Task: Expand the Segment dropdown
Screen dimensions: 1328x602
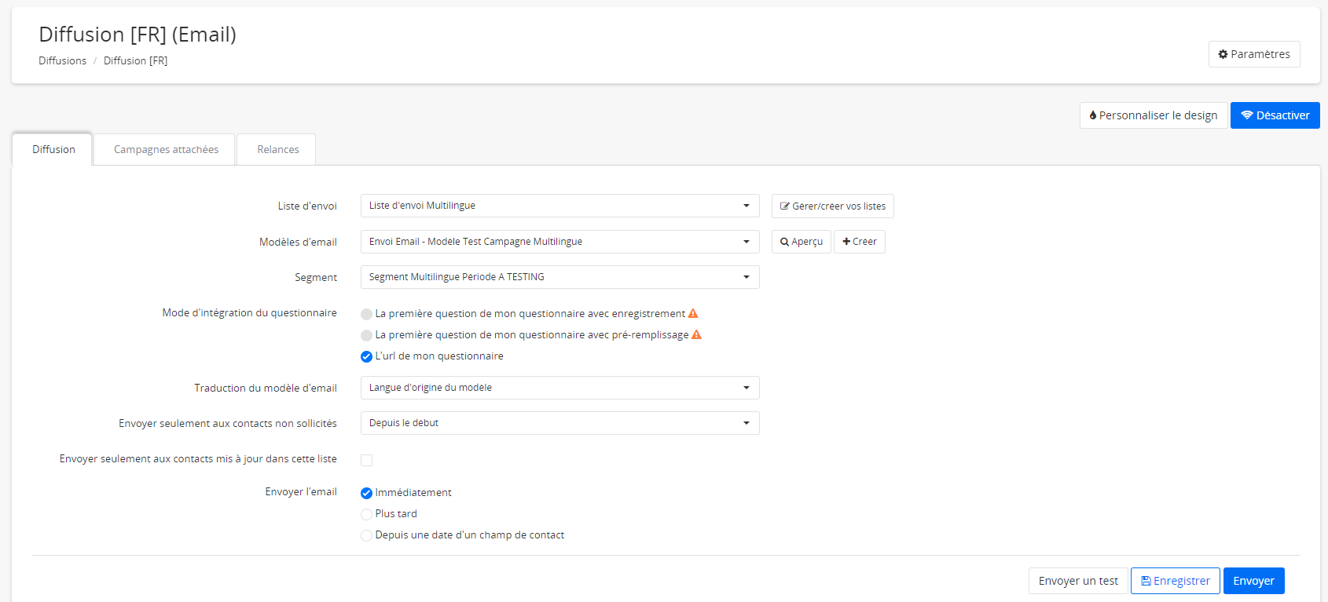Action: point(559,277)
